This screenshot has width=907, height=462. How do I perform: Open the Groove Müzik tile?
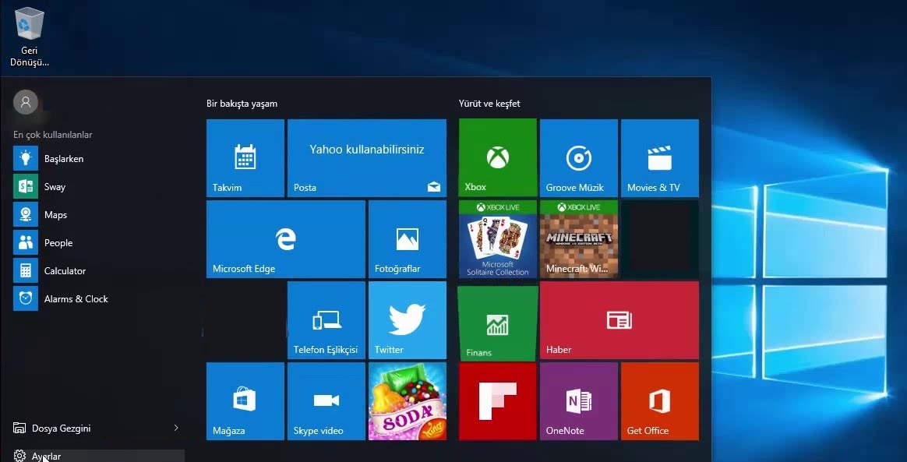pos(578,158)
